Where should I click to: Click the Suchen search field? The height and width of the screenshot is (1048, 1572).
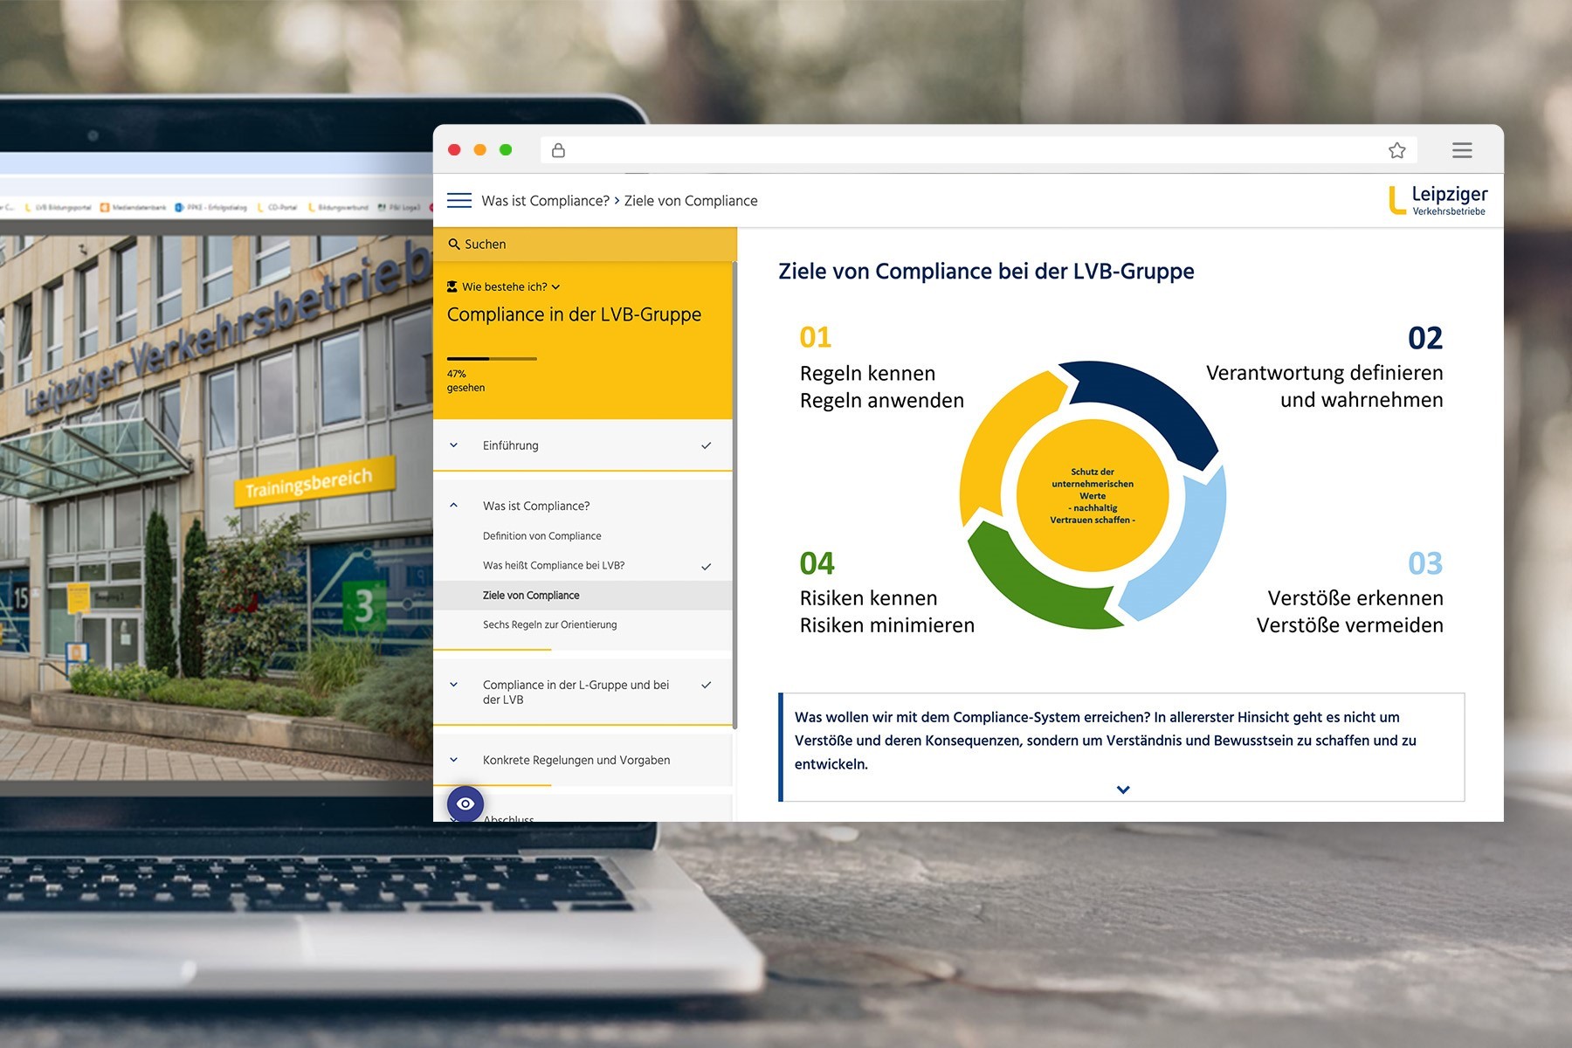[584, 245]
